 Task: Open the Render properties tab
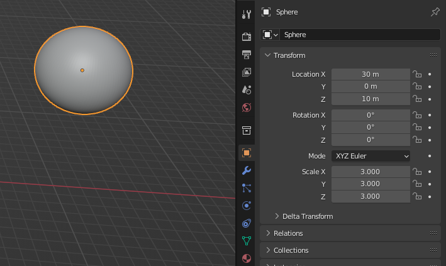pyautogui.click(x=247, y=36)
